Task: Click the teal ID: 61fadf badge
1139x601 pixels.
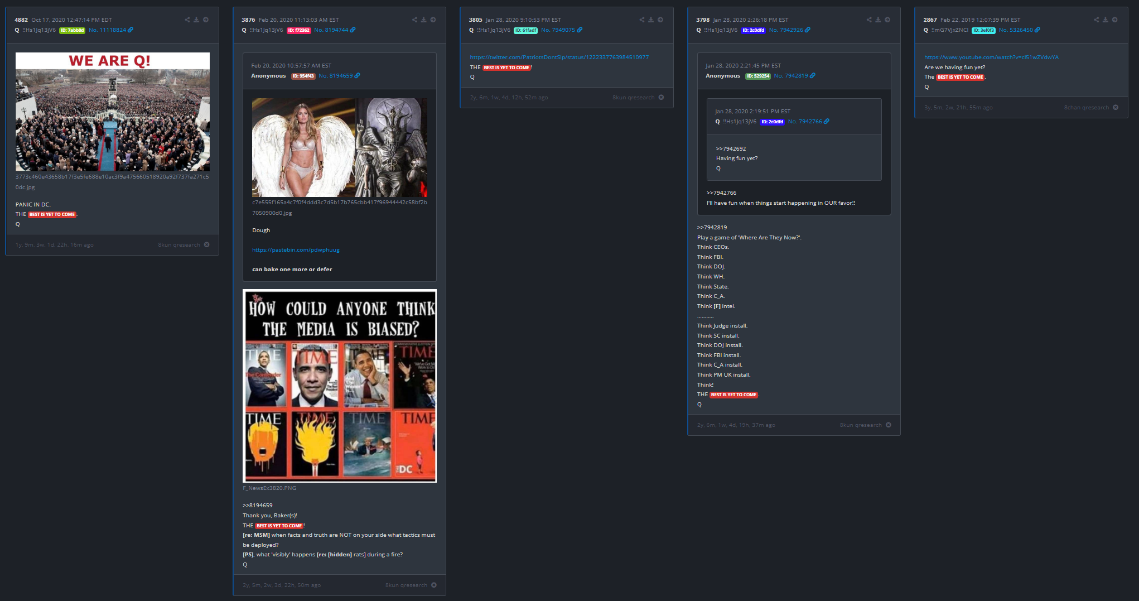Action: coord(525,31)
